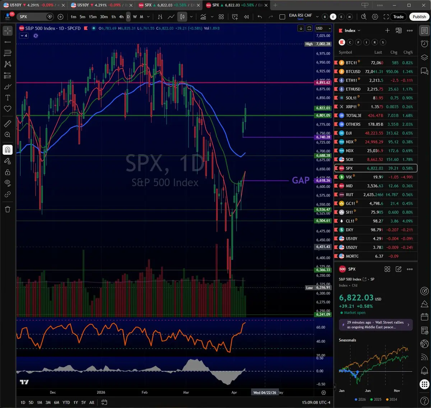The image size is (431, 408).
Task: Start bar replay with the rewind icon
Action: point(246,17)
